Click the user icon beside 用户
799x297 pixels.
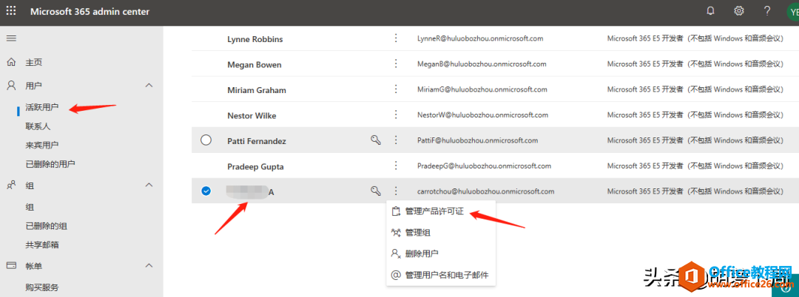click(x=11, y=86)
